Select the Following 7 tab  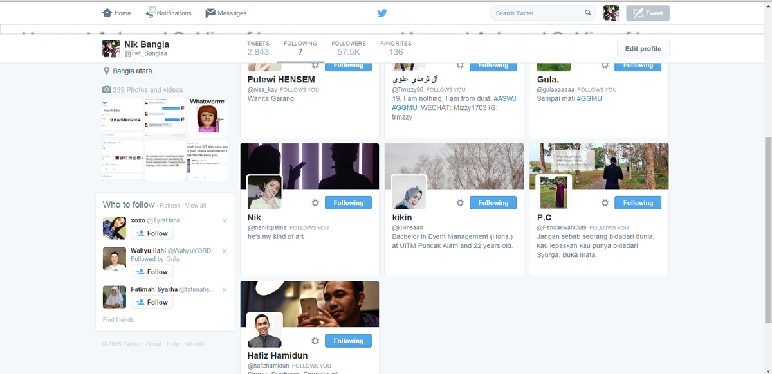pyautogui.click(x=300, y=48)
